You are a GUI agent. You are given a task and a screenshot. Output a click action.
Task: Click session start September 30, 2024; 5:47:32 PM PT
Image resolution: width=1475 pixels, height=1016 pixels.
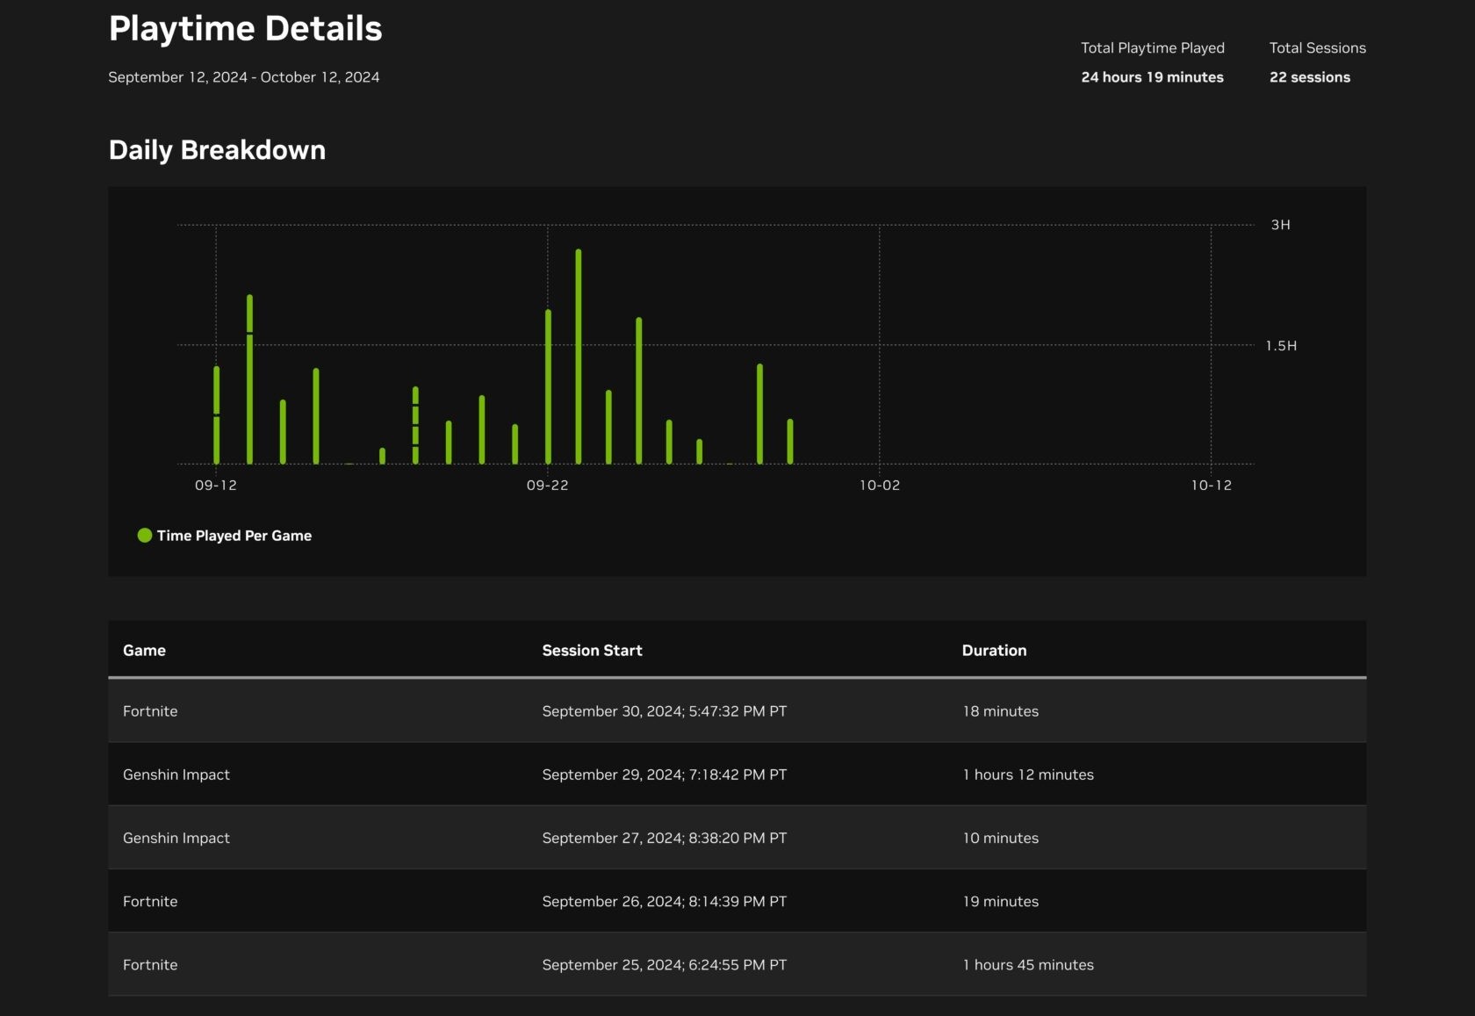(x=665, y=711)
